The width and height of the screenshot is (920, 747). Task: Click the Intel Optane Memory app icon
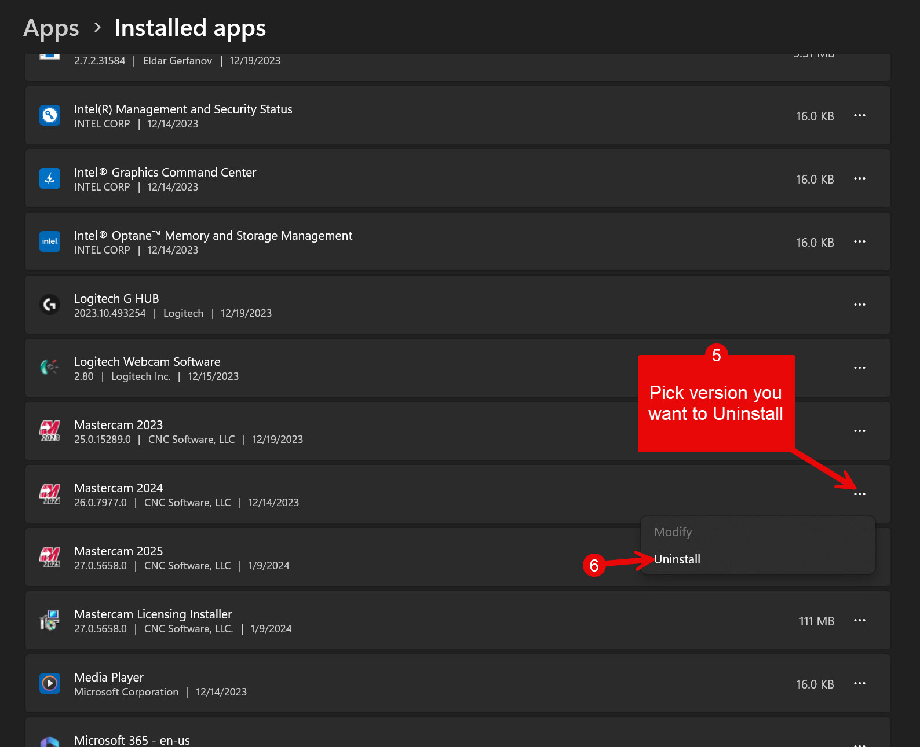(50, 241)
